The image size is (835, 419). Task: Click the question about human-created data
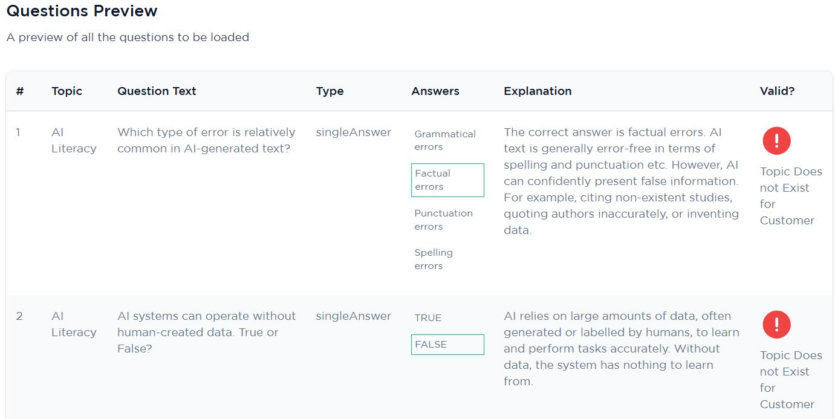pyautogui.click(x=206, y=333)
